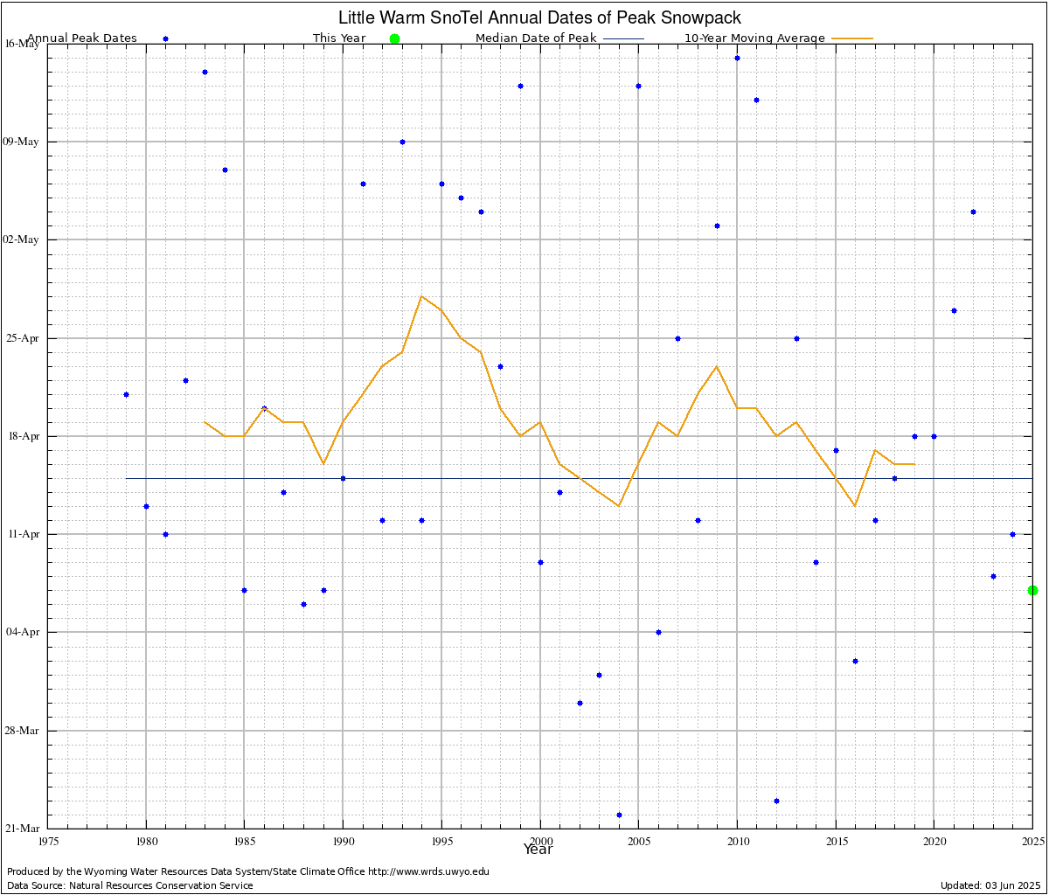Click 'Data Source: Natural Resources Conservation Service' text
The image size is (1049, 895).
pos(130,885)
